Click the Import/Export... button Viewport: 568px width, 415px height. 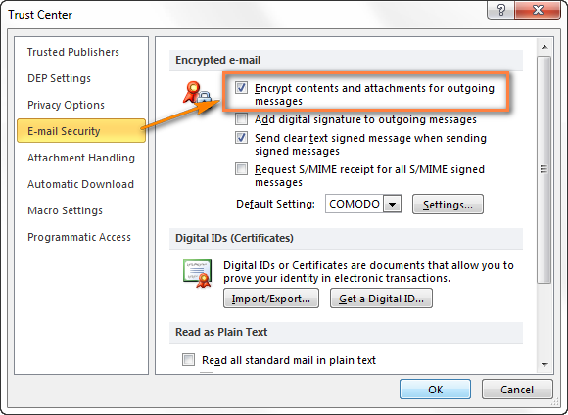[271, 299]
